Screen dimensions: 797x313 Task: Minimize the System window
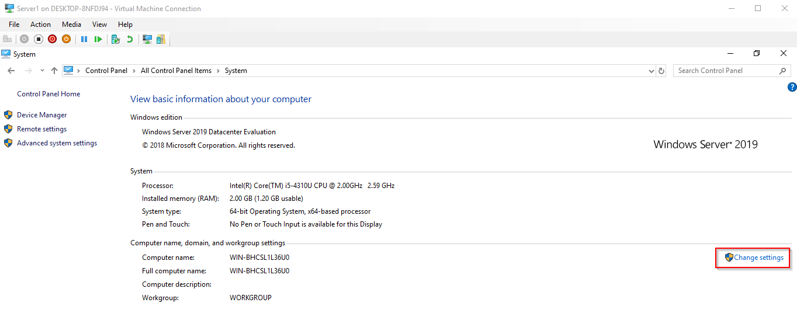click(x=730, y=53)
